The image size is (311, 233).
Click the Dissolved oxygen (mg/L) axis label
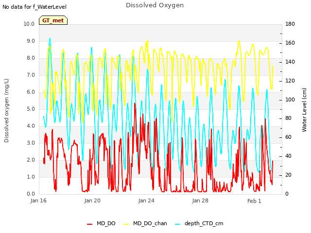click(x=6, y=111)
